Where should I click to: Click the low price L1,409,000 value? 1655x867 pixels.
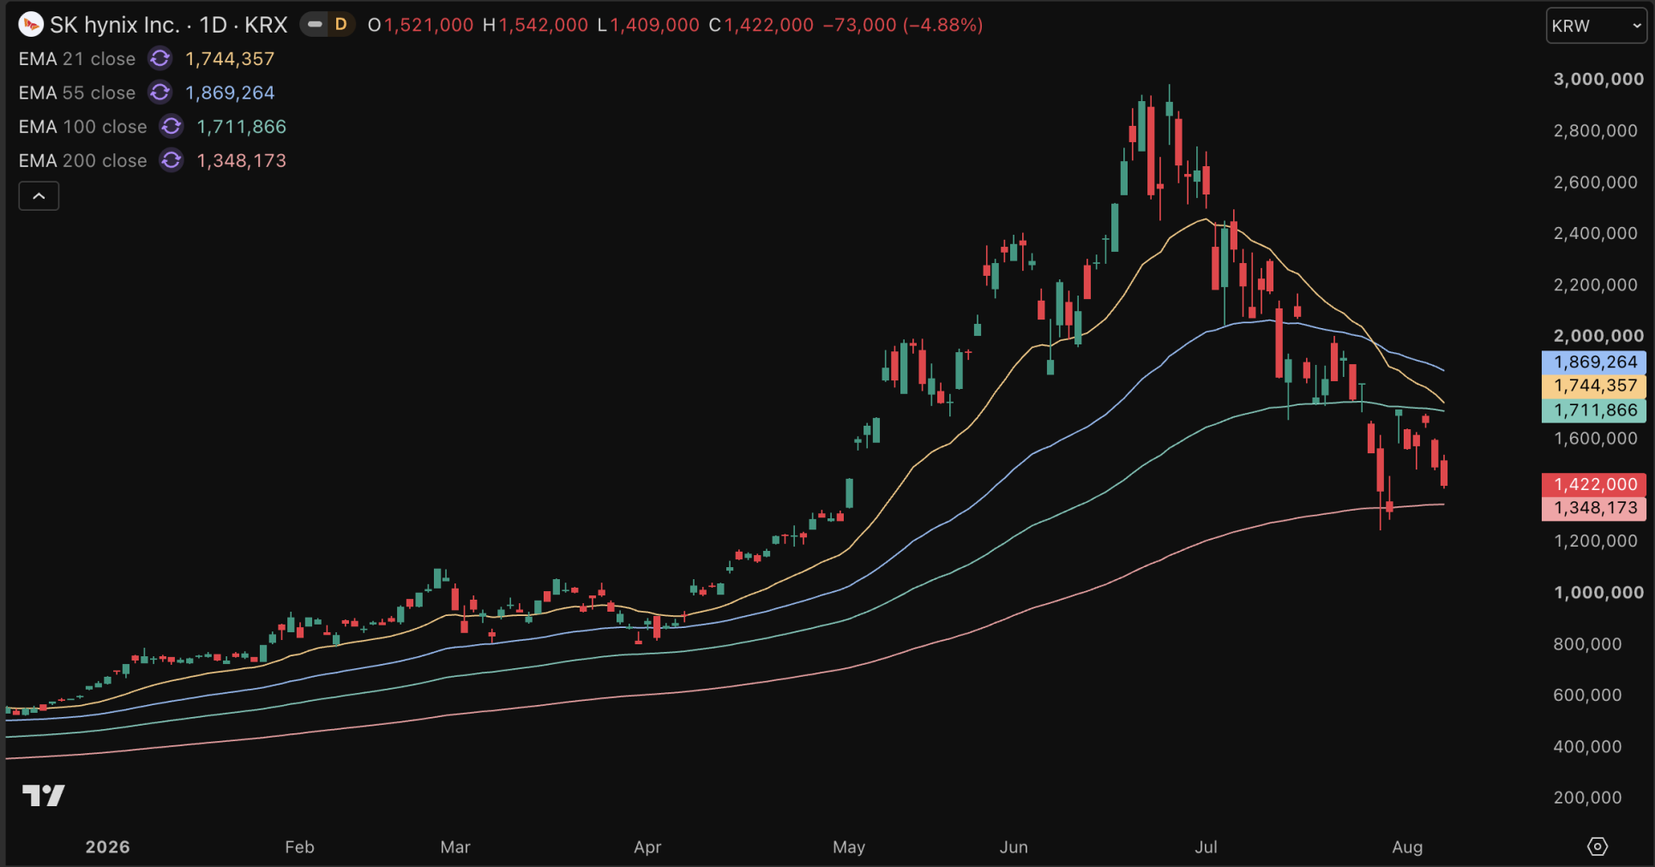(x=648, y=25)
